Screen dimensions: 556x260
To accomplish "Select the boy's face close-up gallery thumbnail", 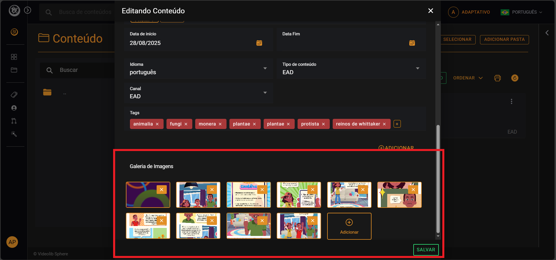I will click(x=399, y=195).
